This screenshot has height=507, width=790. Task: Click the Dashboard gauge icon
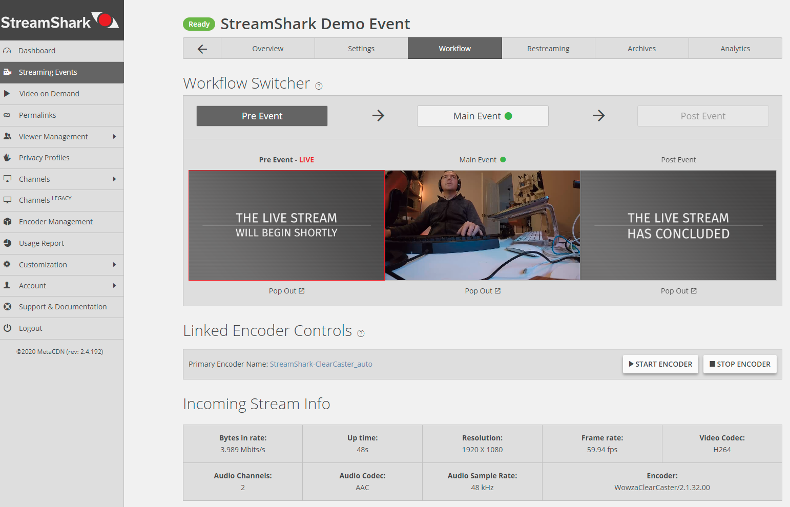[x=7, y=51]
